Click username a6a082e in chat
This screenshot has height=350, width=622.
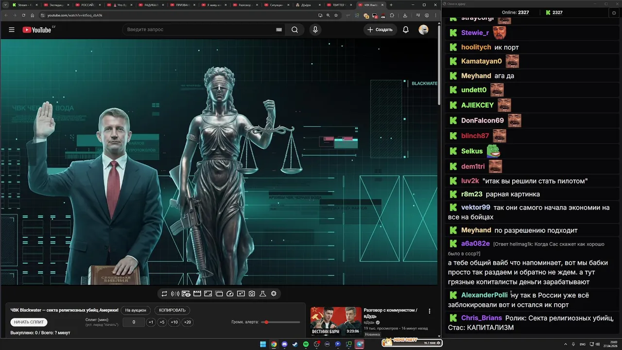[475, 244]
